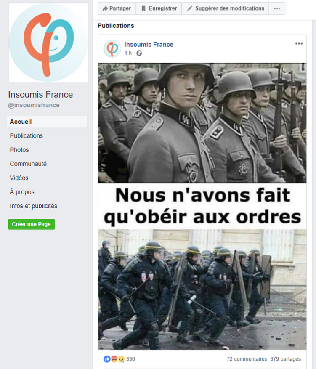Open the Photos section
Screen dimensions: 316x369
tap(19, 150)
